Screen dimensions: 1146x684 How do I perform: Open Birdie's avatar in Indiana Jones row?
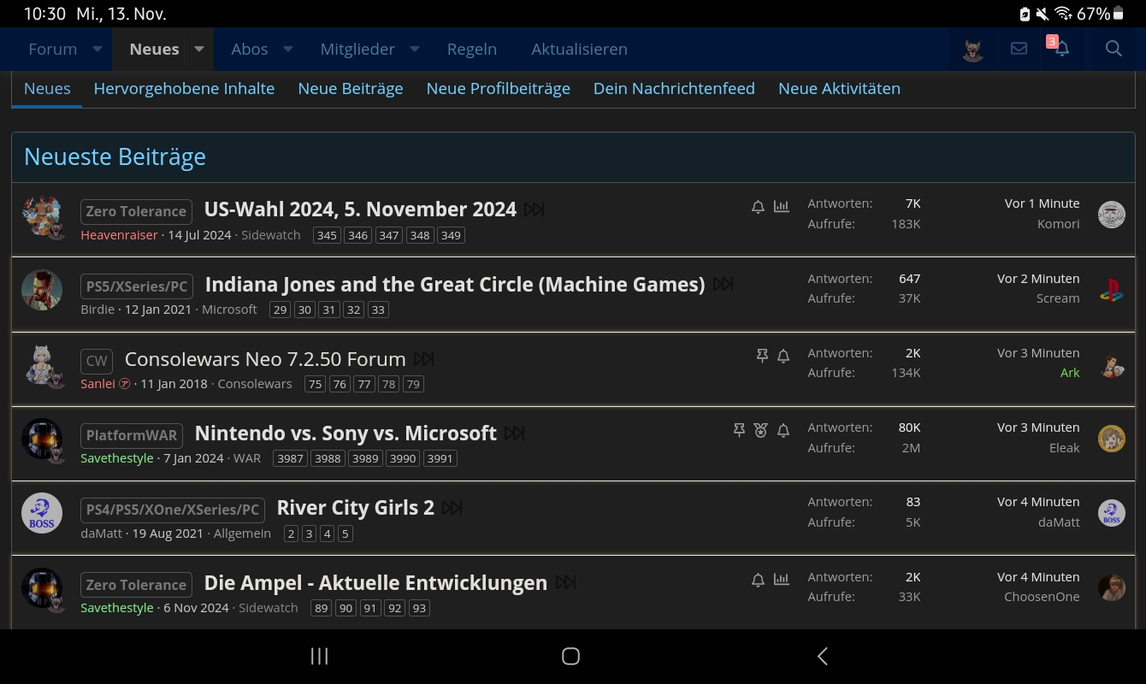point(42,291)
